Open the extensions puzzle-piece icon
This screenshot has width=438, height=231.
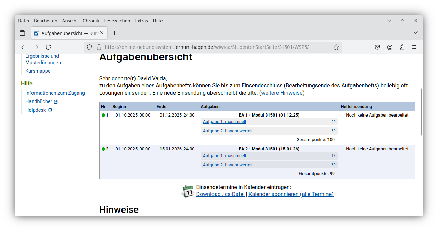(x=402, y=47)
